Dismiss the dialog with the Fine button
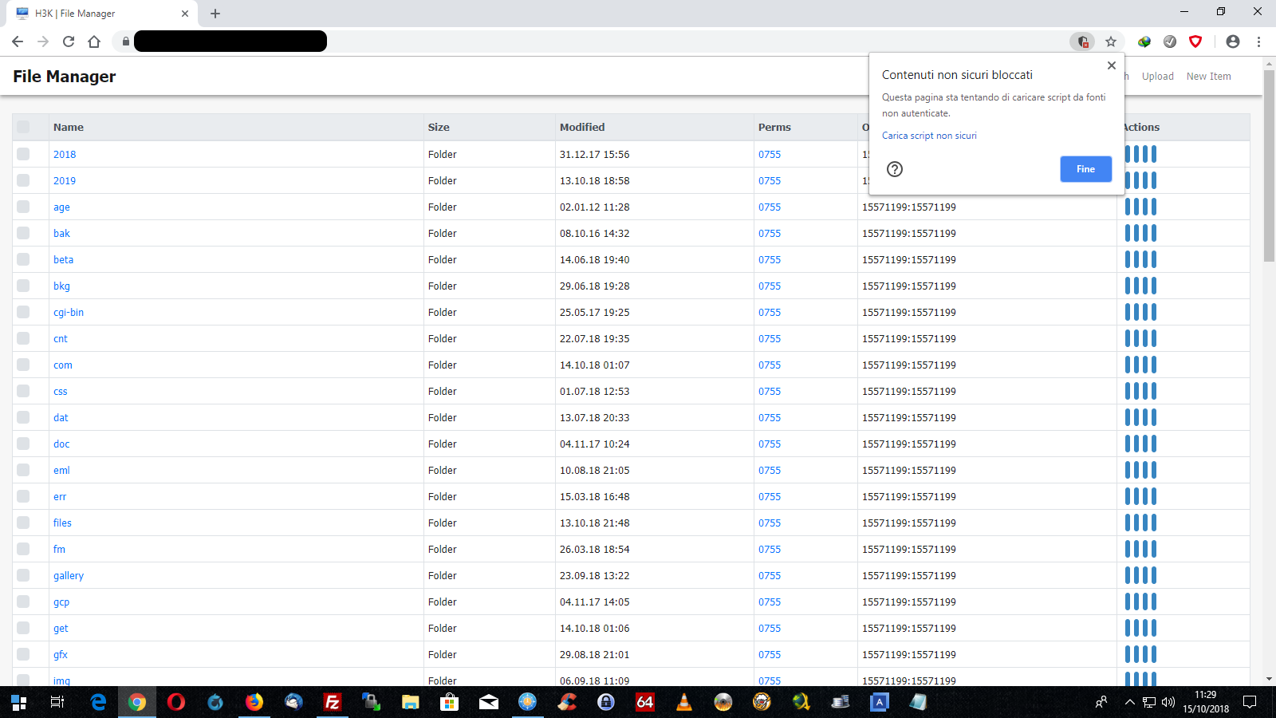 coord(1085,169)
